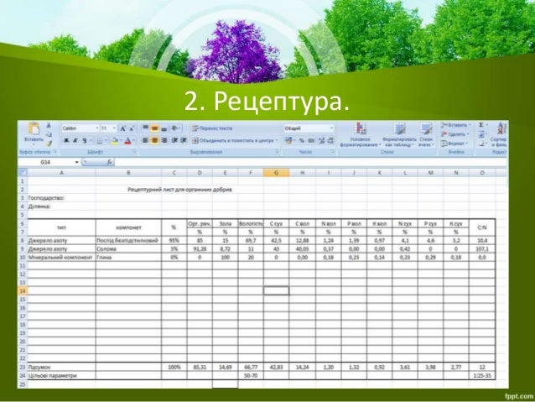The height and width of the screenshot is (402, 535).
Task: Toggle Align Text Left
Action: (146, 140)
